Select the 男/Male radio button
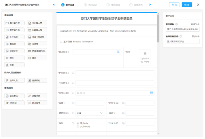 click(78, 123)
